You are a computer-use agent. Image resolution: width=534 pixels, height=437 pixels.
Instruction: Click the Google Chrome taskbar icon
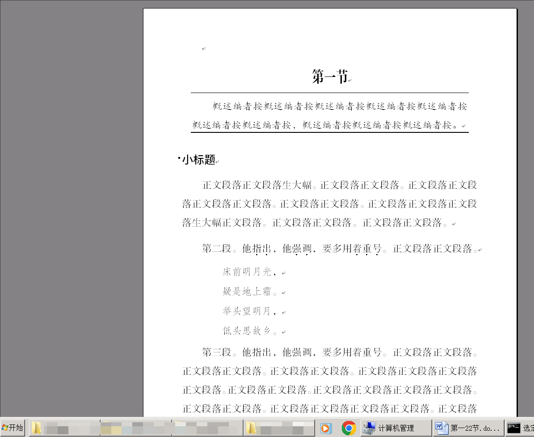click(349, 428)
